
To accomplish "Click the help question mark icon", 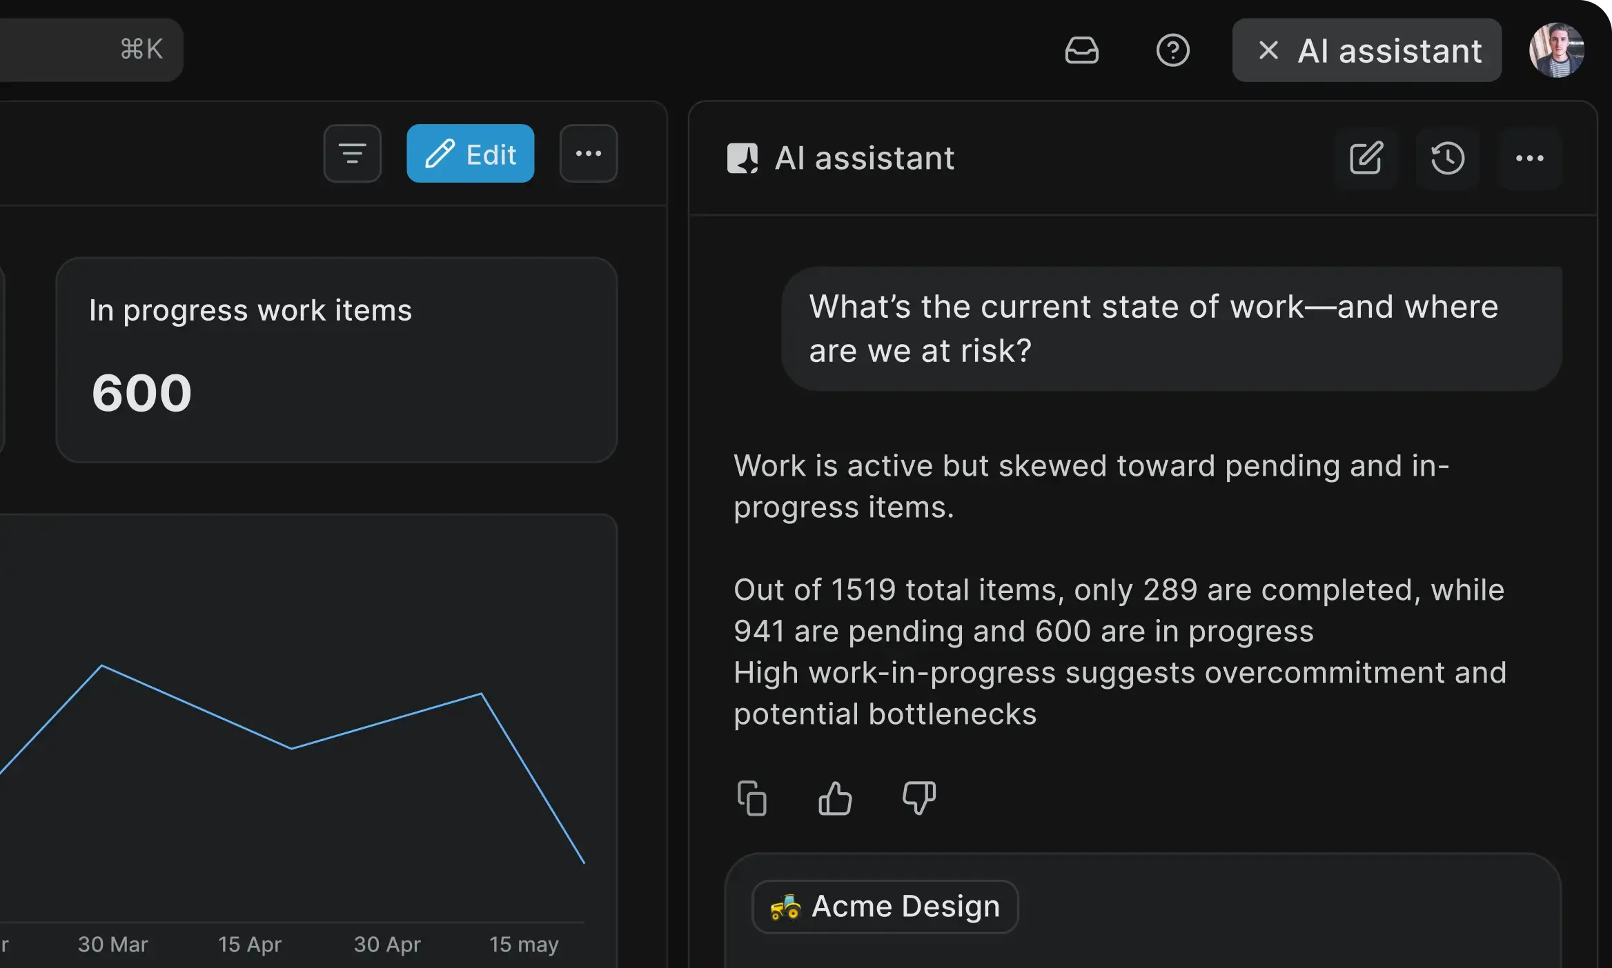I will (1173, 50).
